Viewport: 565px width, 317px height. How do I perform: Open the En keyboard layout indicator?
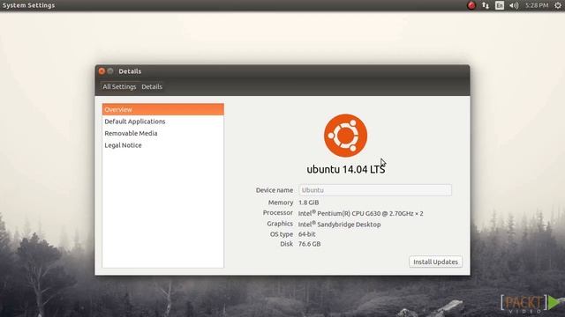tap(500, 5)
